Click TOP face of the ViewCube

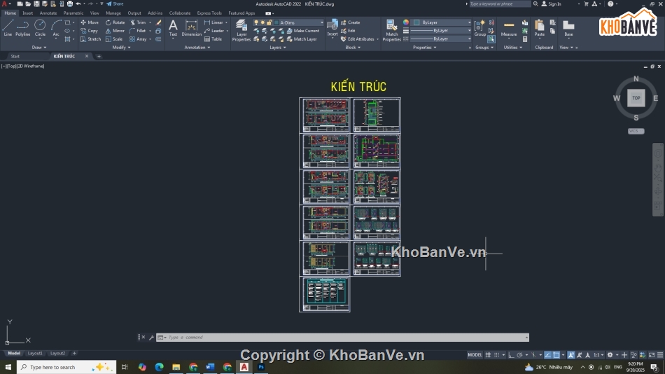(636, 98)
